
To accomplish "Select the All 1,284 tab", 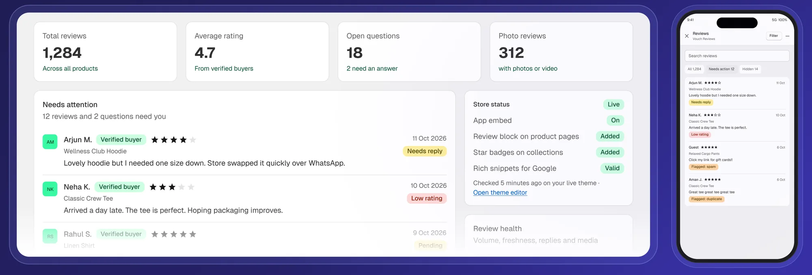I will [694, 69].
